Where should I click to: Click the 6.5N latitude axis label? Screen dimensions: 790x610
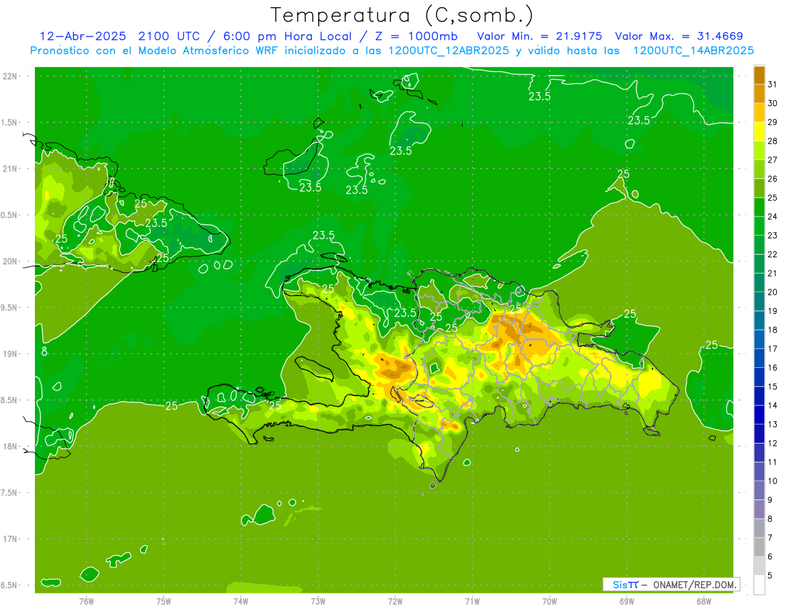(10, 585)
